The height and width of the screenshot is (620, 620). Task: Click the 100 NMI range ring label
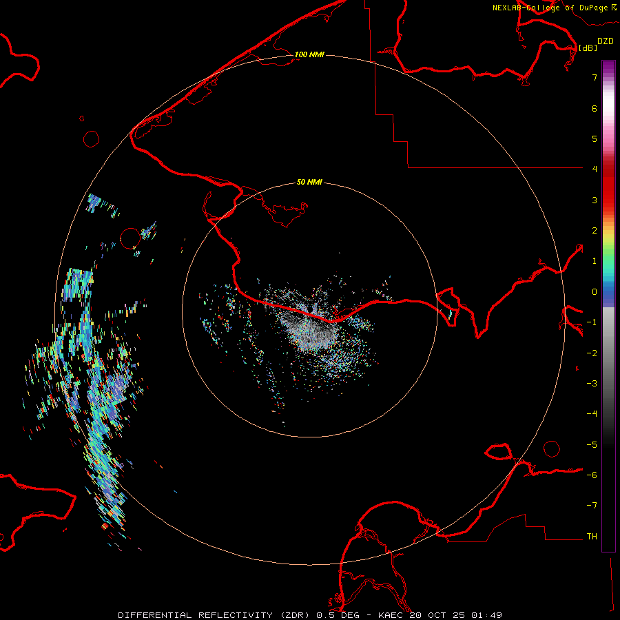pyautogui.click(x=309, y=54)
